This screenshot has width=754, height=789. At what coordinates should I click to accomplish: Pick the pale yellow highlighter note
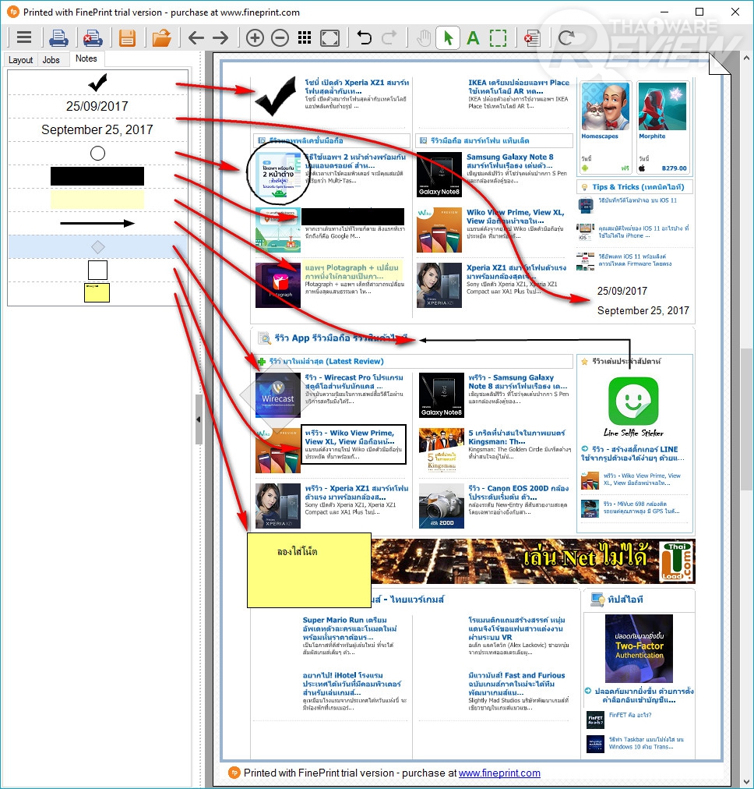tap(97, 200)
